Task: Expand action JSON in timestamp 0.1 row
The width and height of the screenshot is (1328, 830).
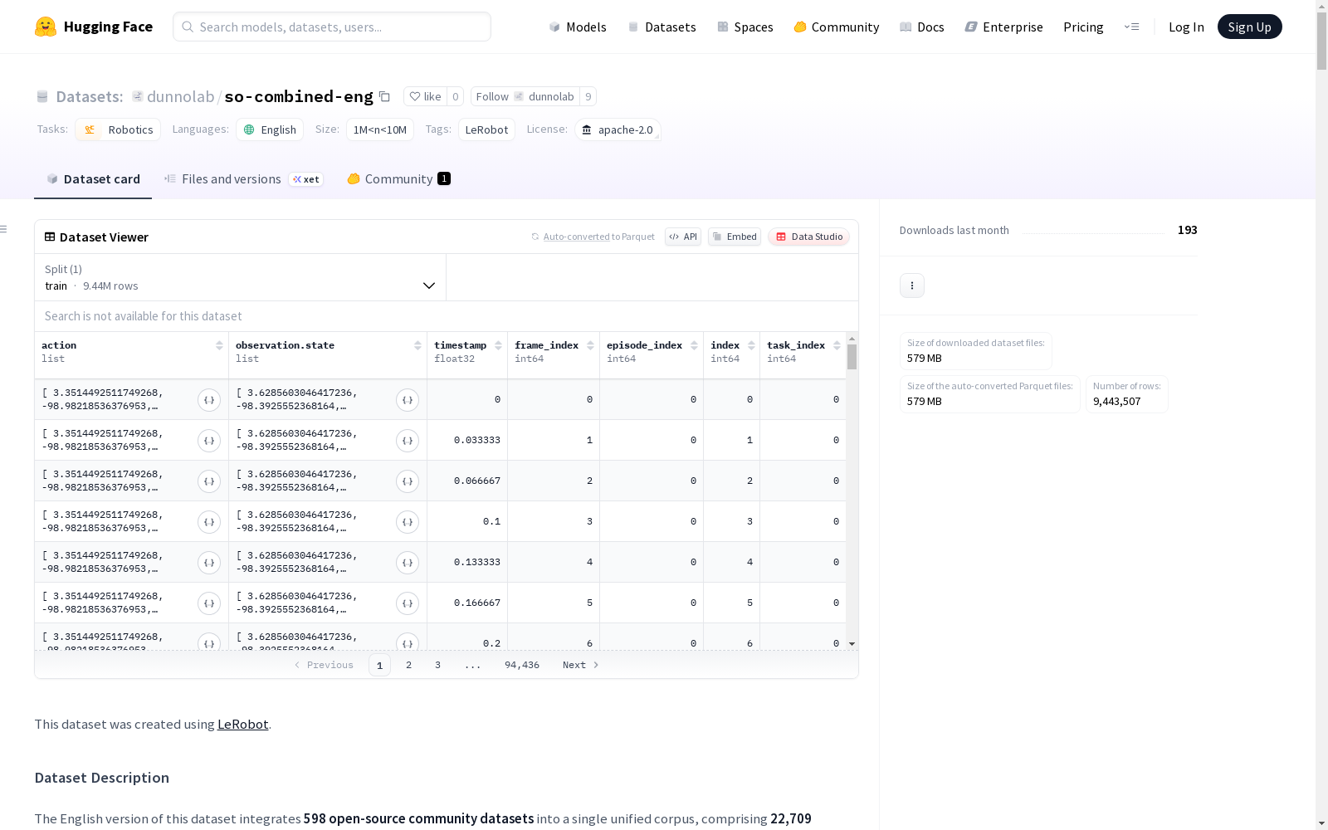Action: point(209,522)
